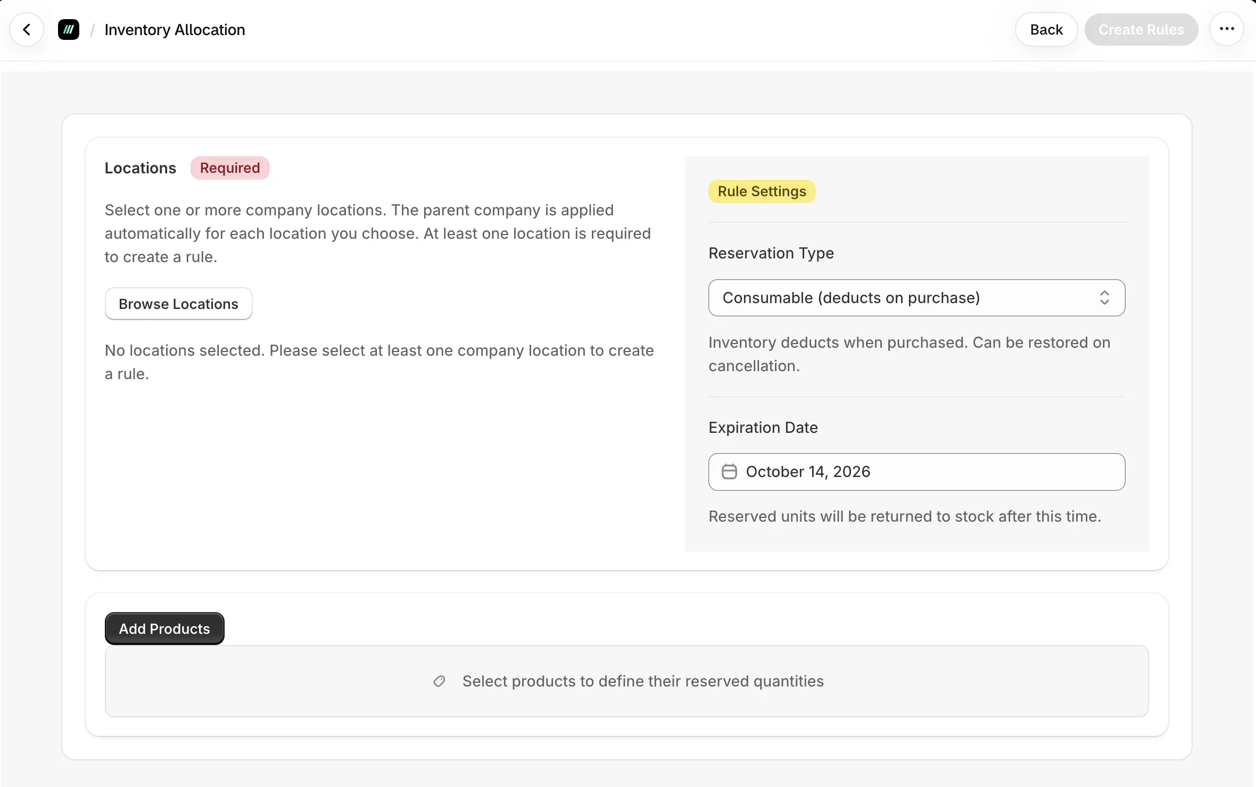
Task: Open the three-dot more options menu
Action: [1226, 29]
